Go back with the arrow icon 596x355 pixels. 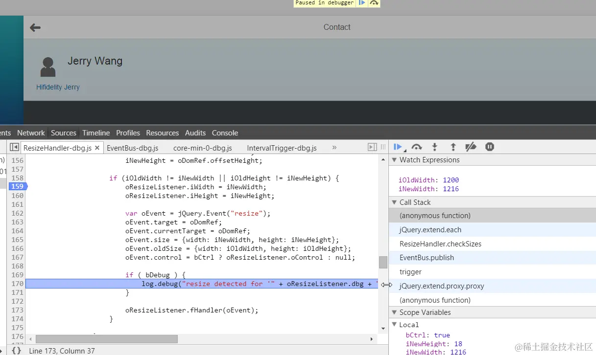click(x=35, y=27)
